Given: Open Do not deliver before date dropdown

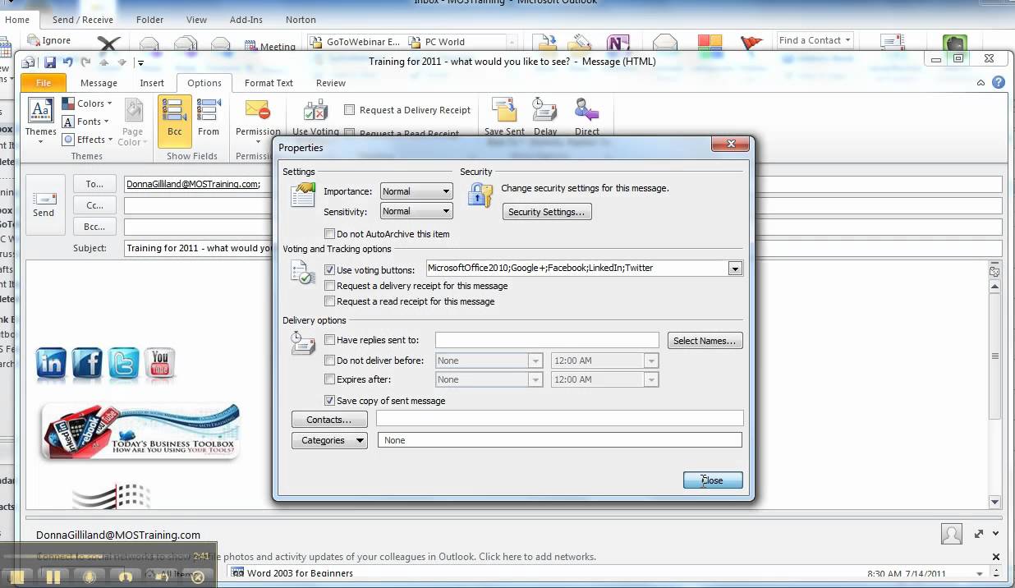Looking at the screenshot, I should point(536,361).
